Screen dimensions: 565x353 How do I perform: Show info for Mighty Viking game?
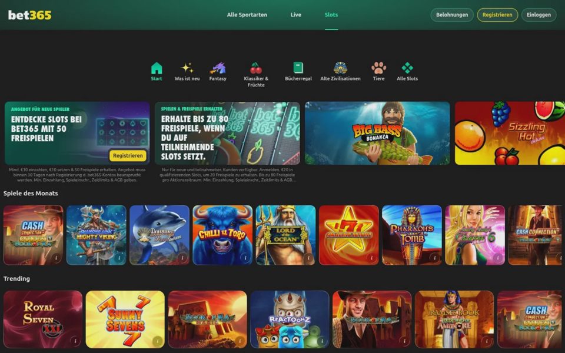click(119, 258)
